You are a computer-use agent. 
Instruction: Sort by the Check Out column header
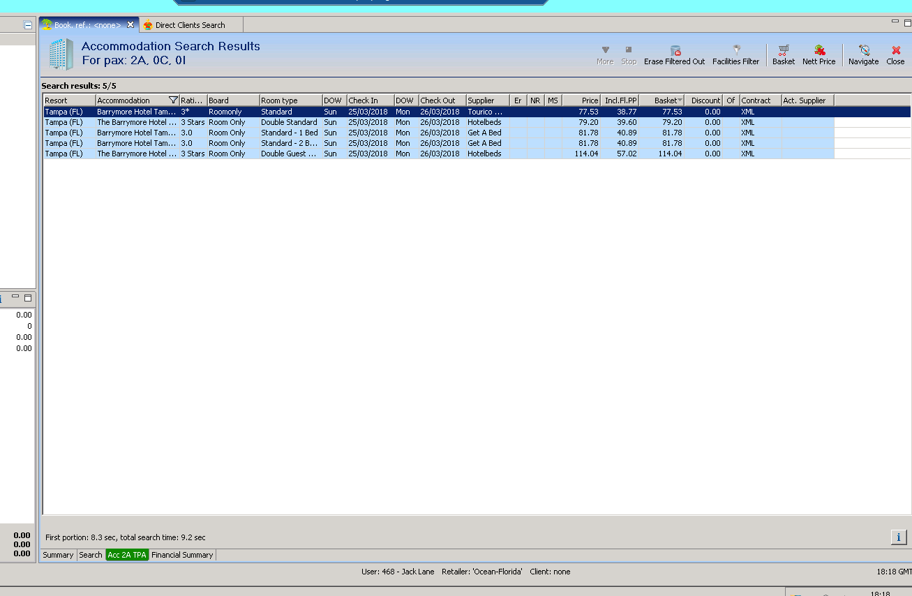coord(442,100)
